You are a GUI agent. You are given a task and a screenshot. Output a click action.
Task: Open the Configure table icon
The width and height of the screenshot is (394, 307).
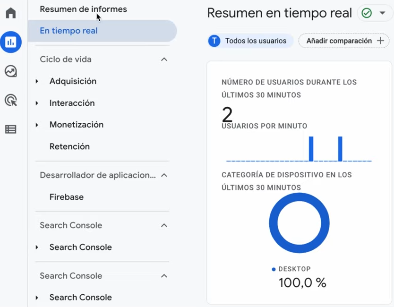11,129
